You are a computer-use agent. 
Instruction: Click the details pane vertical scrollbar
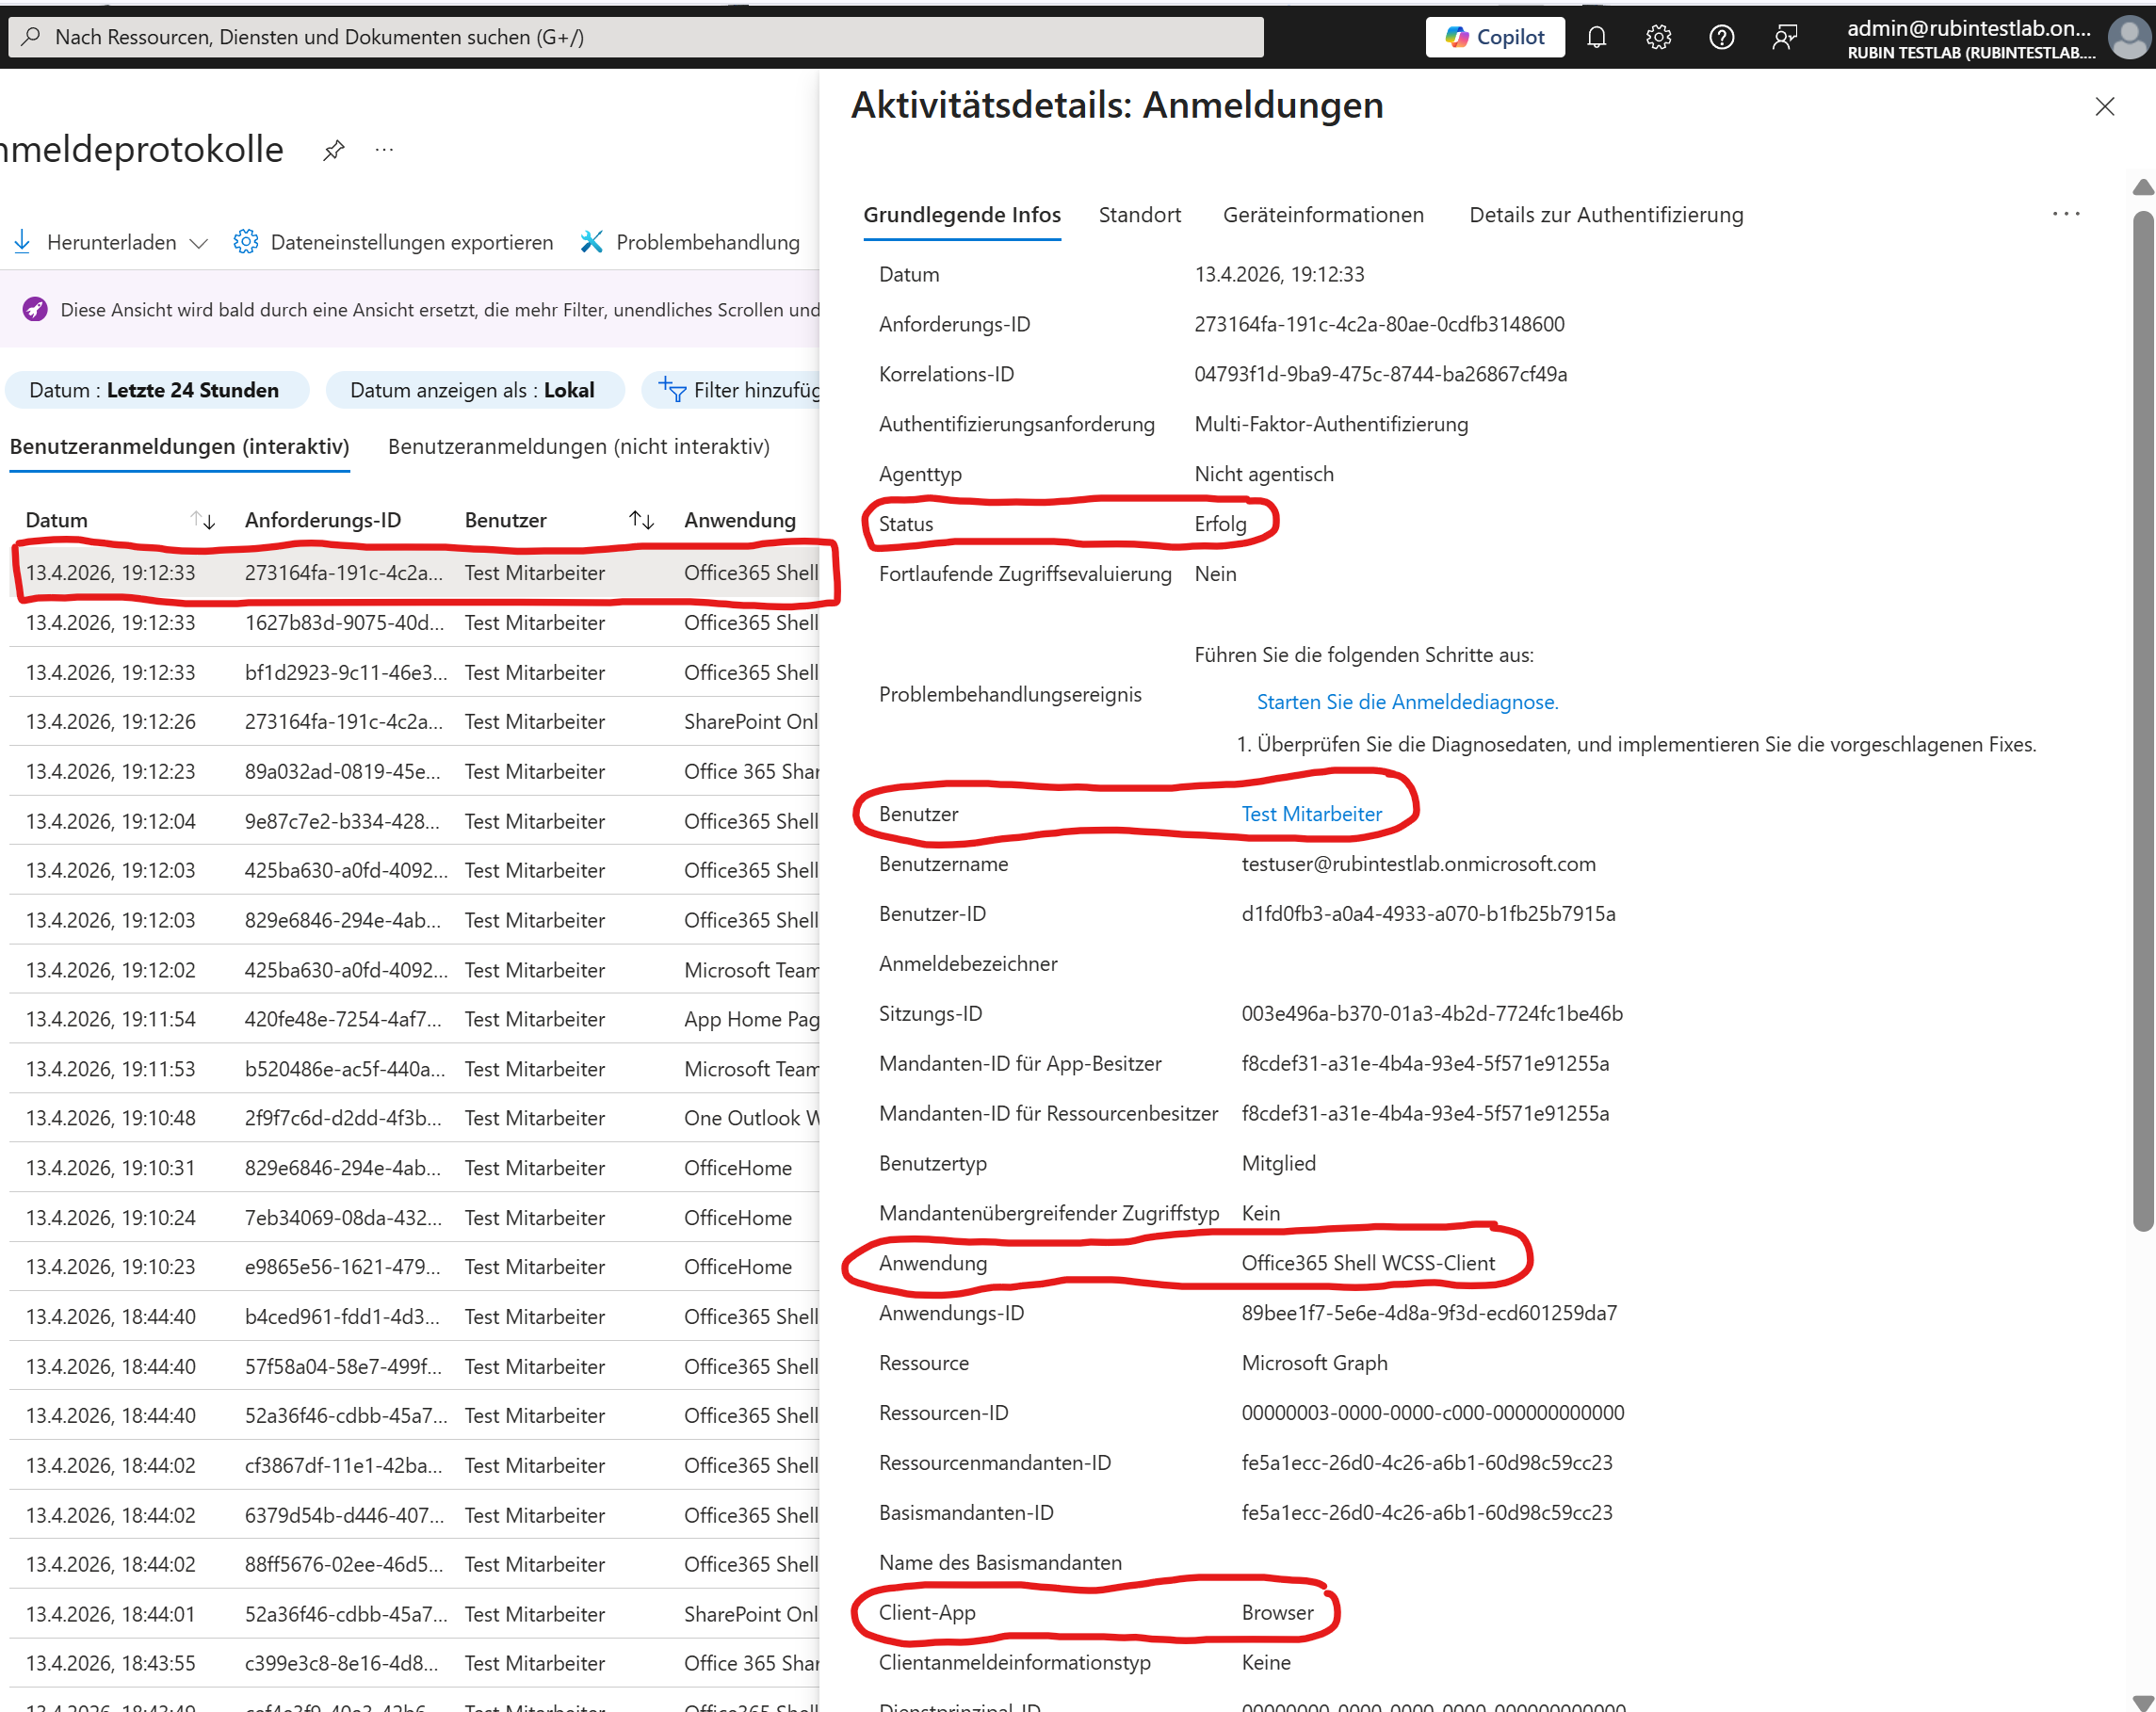pos(2142,720)
